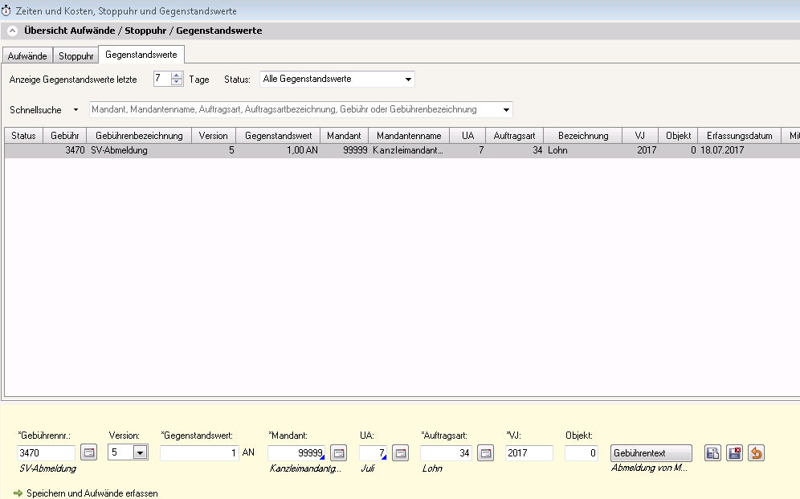
Task: Click the Mandant input field showing 99999
Action: [x=296, y=453]
